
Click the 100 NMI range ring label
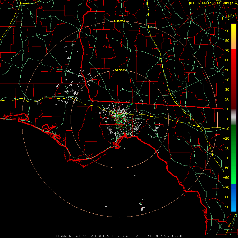coord(120,21)
